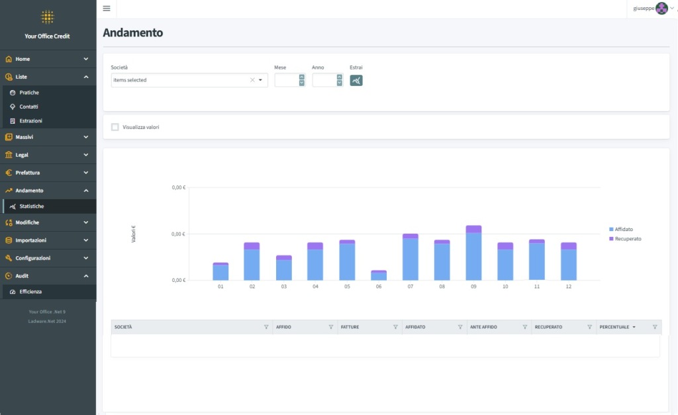Enable the Visualizza valori checkbox
Viewport: 678px width, 415px height.
pos(115,127)
